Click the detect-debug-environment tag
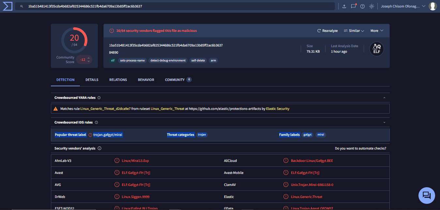 168,60
